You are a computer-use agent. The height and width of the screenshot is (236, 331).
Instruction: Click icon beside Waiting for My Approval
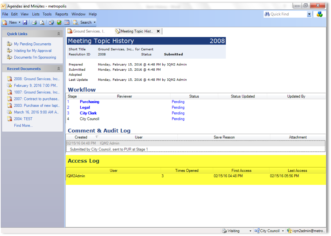tap(9, 51)
